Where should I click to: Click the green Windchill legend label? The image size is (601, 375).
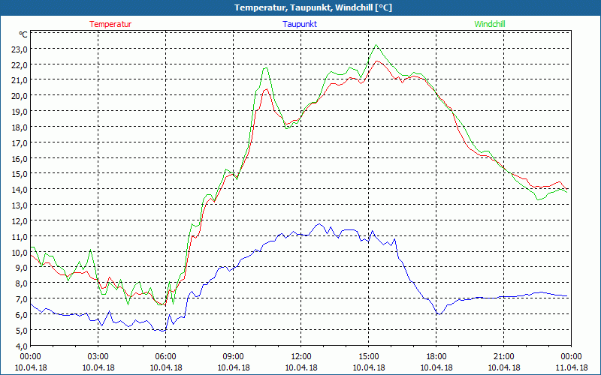(490, 24)
